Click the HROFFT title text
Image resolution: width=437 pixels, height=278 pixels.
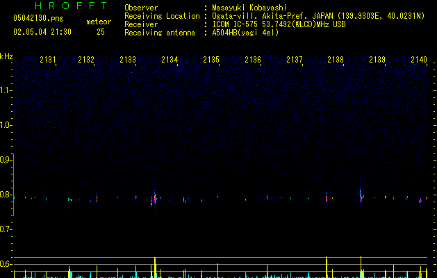click(x=72, y=6)
